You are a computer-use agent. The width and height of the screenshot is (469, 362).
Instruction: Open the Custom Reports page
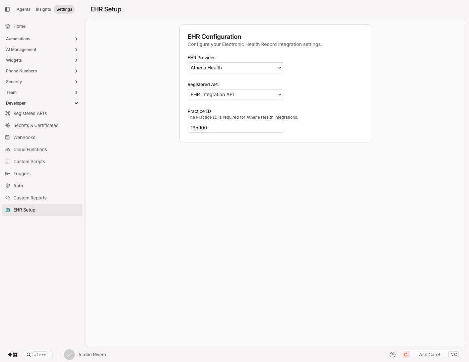tap(42, 198)
